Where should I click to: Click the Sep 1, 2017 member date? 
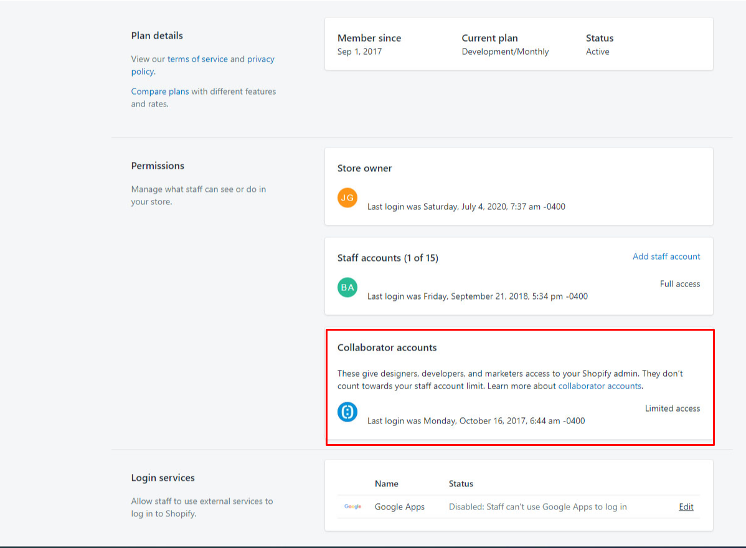coord(360,52)
